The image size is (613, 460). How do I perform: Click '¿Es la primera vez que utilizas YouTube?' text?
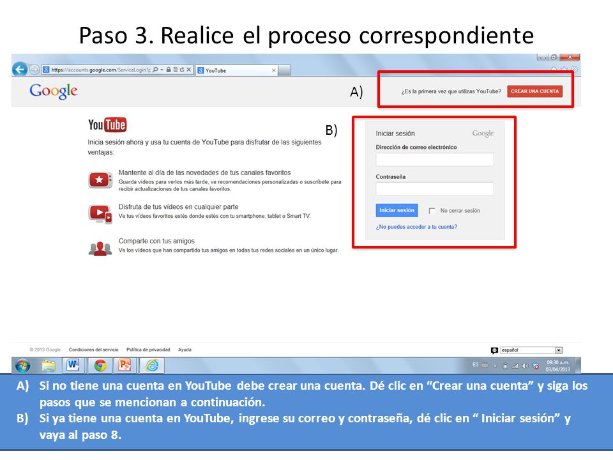coord(451,91)
